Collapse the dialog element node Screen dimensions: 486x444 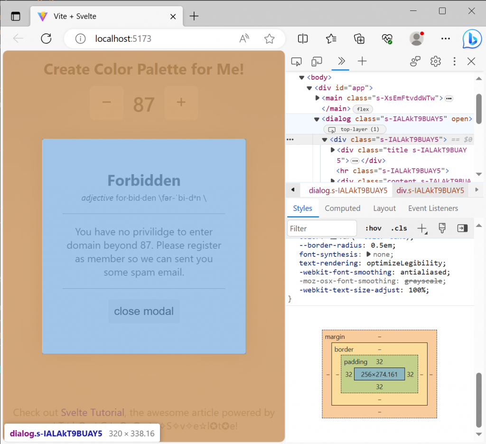(x=317, y=119)
